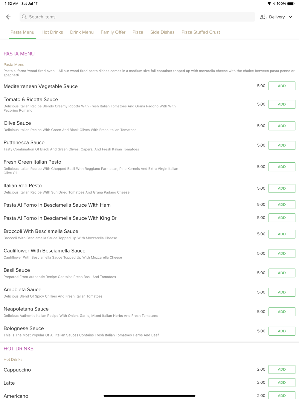Screen dimensions: 299x399
Task: Switch to the Hot Drinks tab
Action: (52, 32)
